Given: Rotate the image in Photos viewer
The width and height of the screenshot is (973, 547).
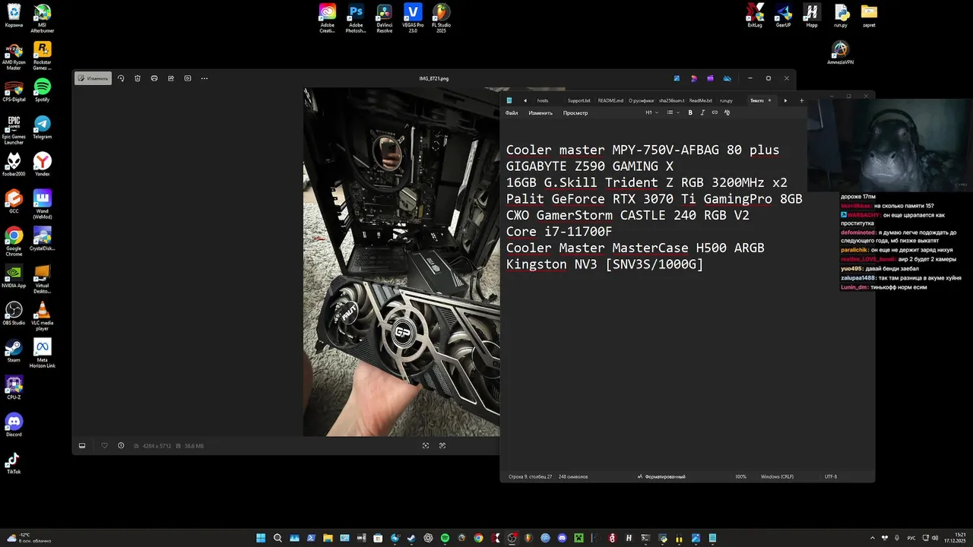Looking at the screenshot, I should 121,78.
